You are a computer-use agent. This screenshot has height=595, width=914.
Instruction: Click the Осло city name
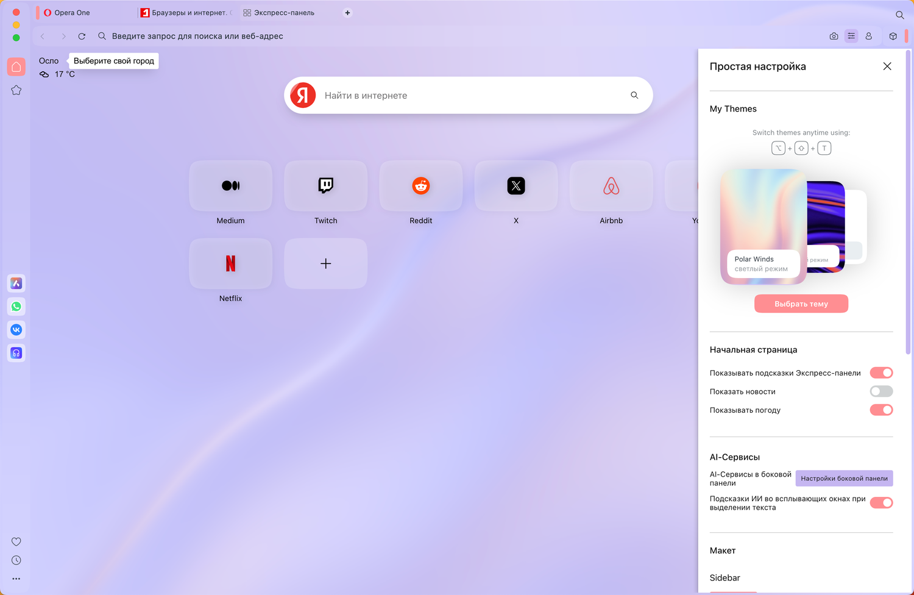(49, 61)
